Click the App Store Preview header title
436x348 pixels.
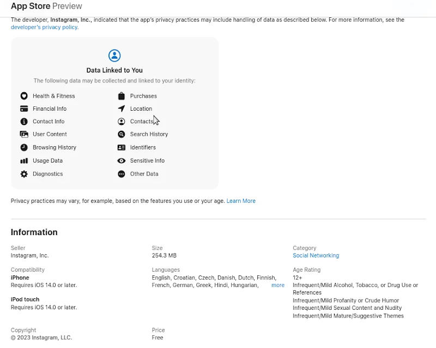[x=46, y=6]
